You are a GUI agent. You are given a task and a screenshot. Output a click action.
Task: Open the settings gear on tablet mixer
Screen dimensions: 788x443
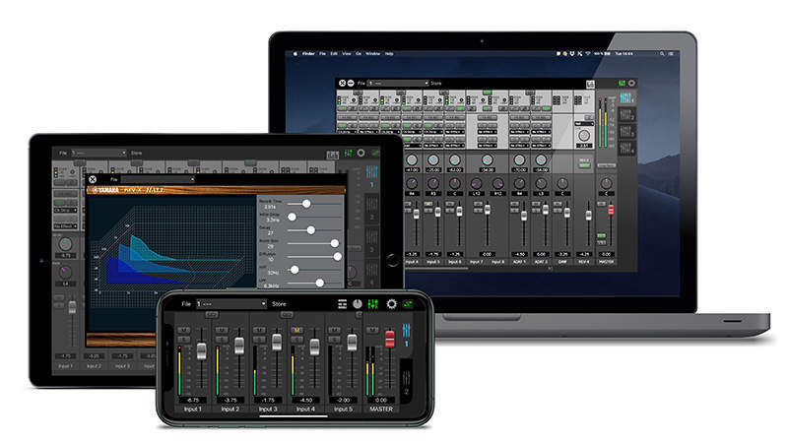click(361, 154)
